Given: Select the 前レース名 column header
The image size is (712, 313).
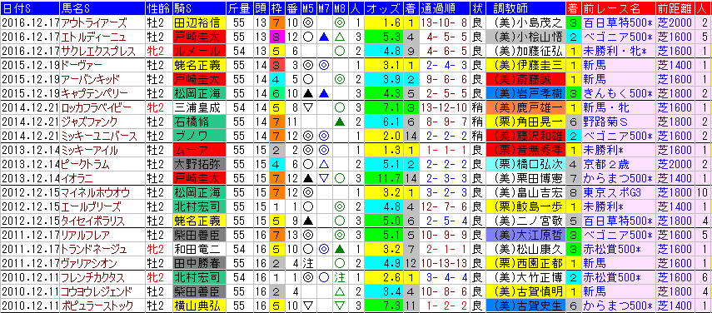Looking at the screenshot, I should click(618, 8).
